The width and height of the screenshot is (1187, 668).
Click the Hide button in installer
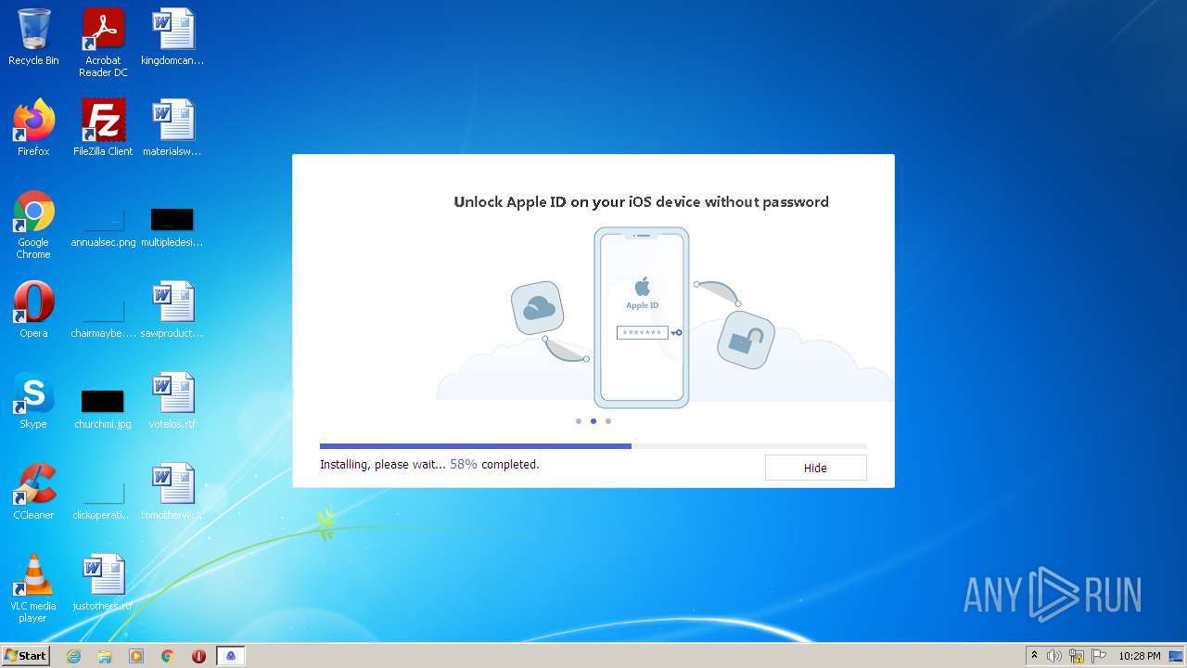pos(815,468)
